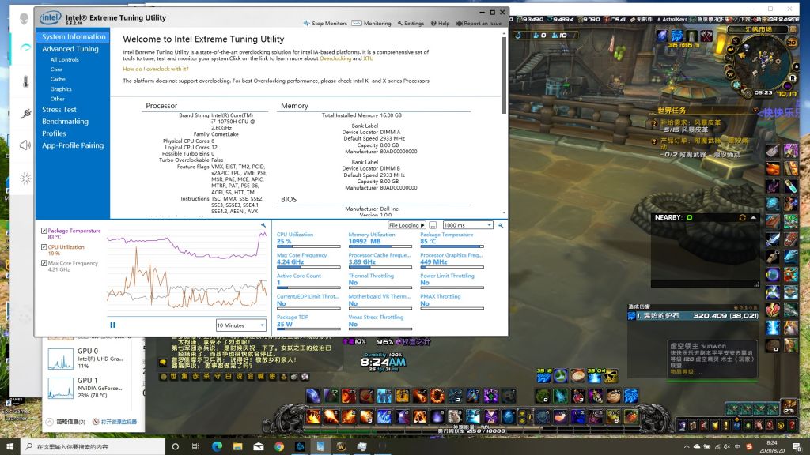Click the Report an Issue icon
This screenshot has width=810, height=455.
[x=459, y=23]
